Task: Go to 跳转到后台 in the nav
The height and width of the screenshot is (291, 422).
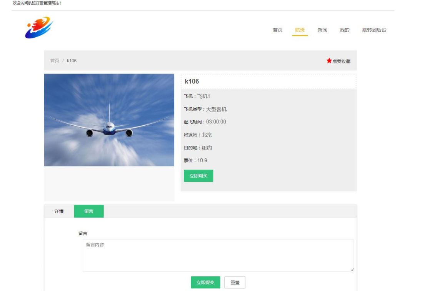Action: [x=374, y=30]
